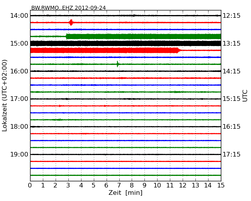251x201 pixels.
Task: Select the 18:00 local time label
Action: [19, 127]
